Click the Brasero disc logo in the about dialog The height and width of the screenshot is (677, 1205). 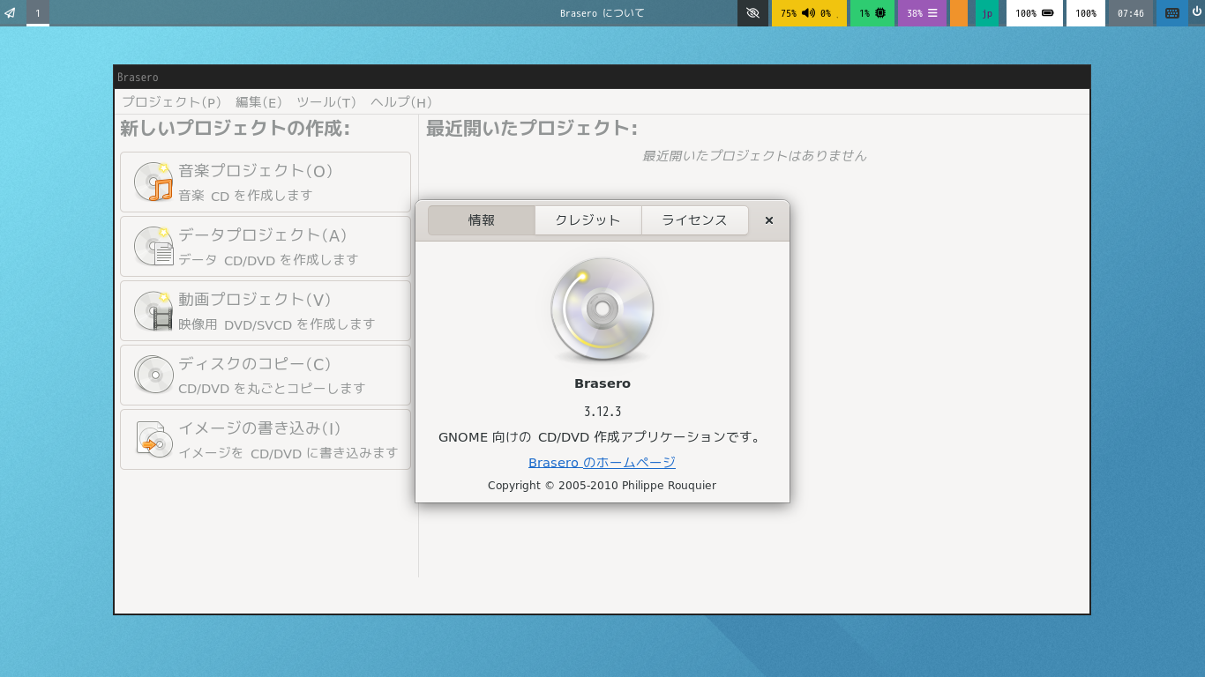pos(602,309)
